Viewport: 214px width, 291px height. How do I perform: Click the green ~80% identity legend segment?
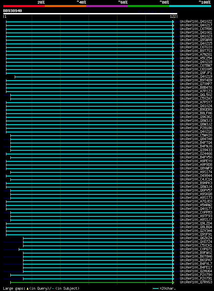point(148,6)
